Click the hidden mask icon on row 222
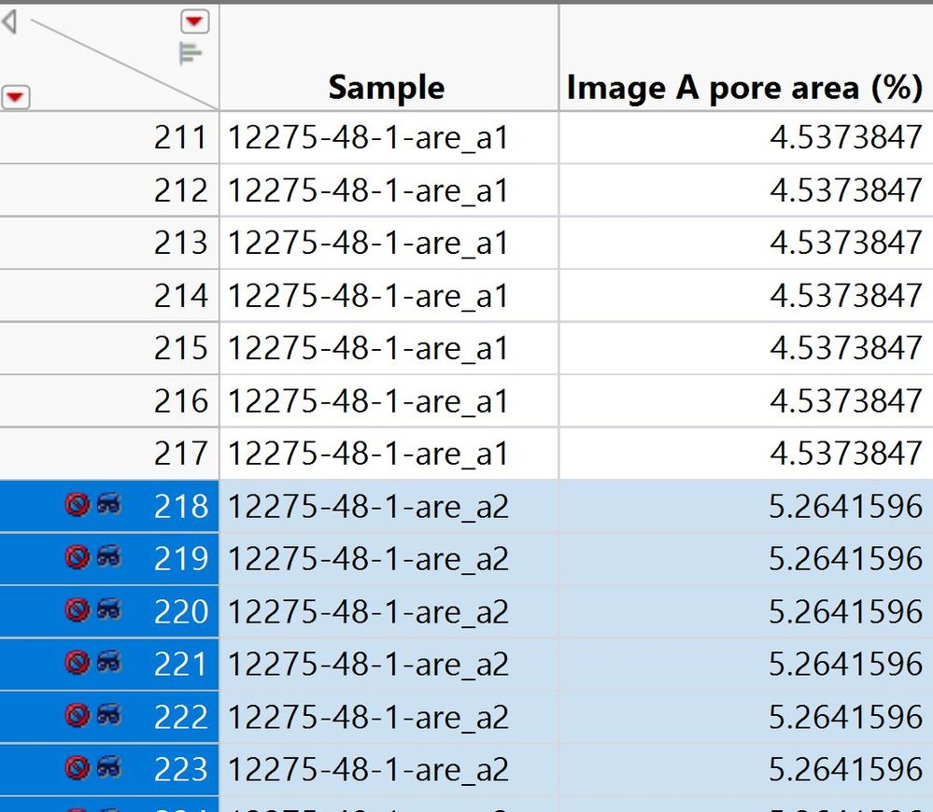Viewport: 933px width, 812px height. pos(109,715)
